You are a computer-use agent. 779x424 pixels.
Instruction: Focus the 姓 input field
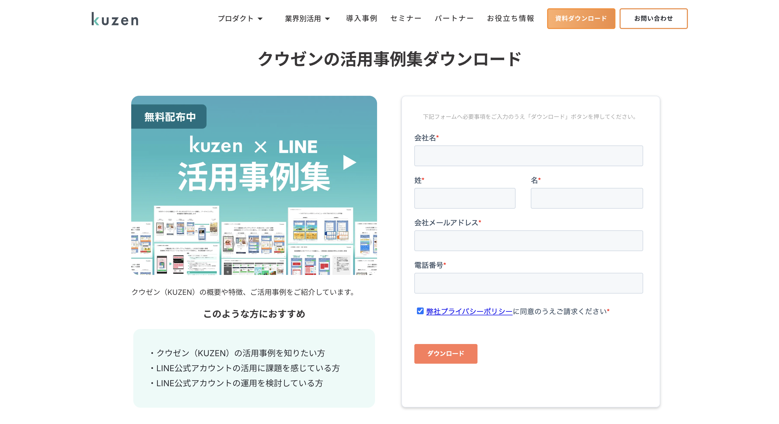465,198
